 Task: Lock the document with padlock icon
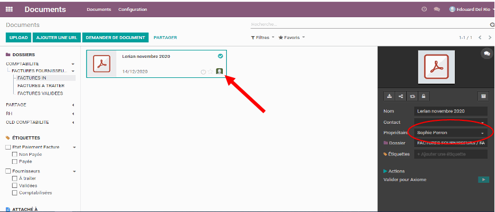(x=423, y=96)
